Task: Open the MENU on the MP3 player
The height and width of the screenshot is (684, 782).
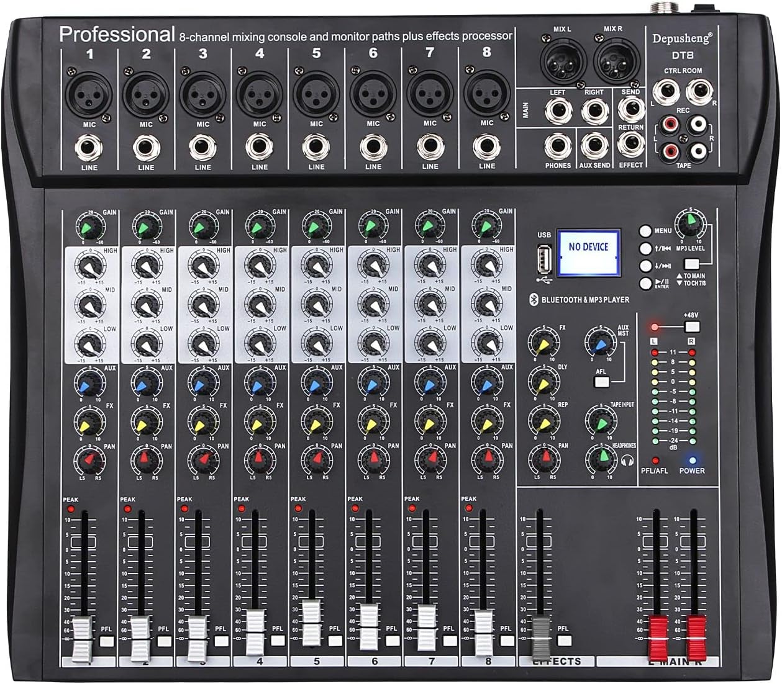Action: (x=645, y=231)
